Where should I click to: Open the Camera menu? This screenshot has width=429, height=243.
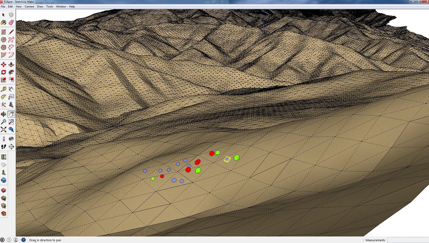29,6
